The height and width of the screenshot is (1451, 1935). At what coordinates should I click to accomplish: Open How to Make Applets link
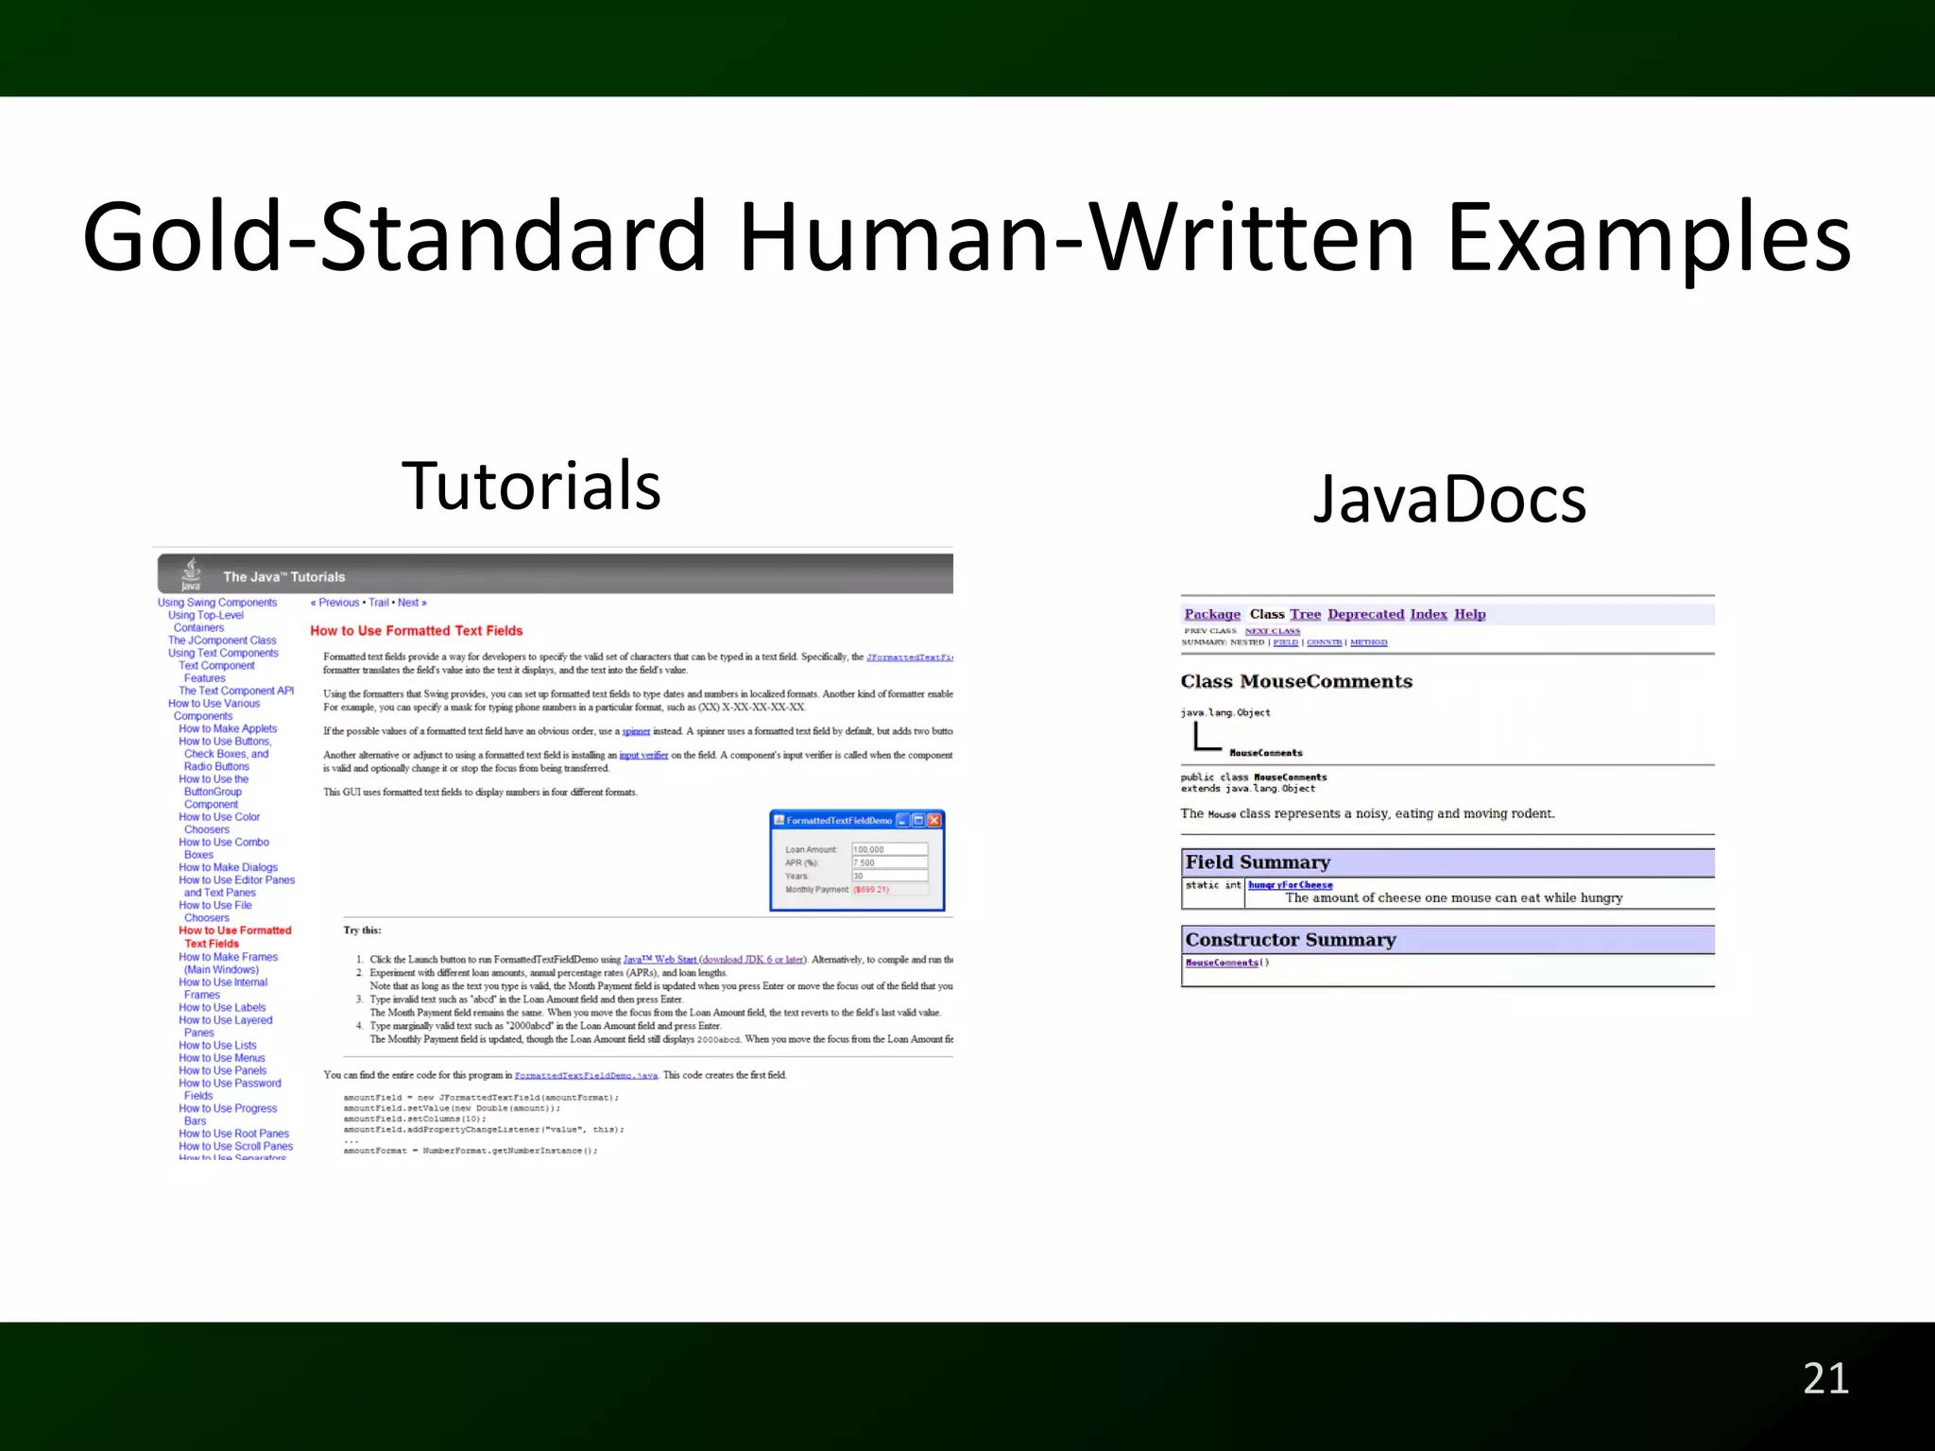228,728
